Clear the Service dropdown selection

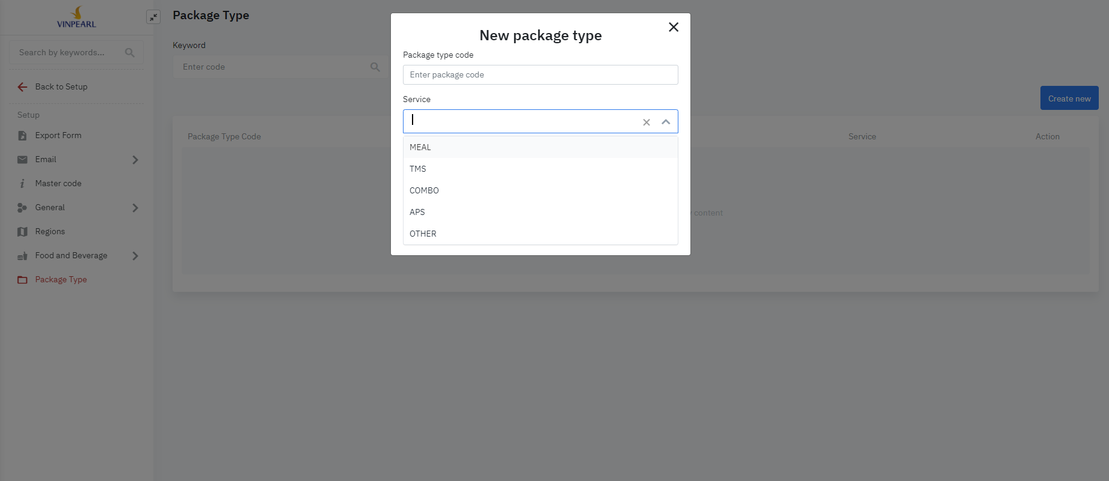tap(647, 123)
